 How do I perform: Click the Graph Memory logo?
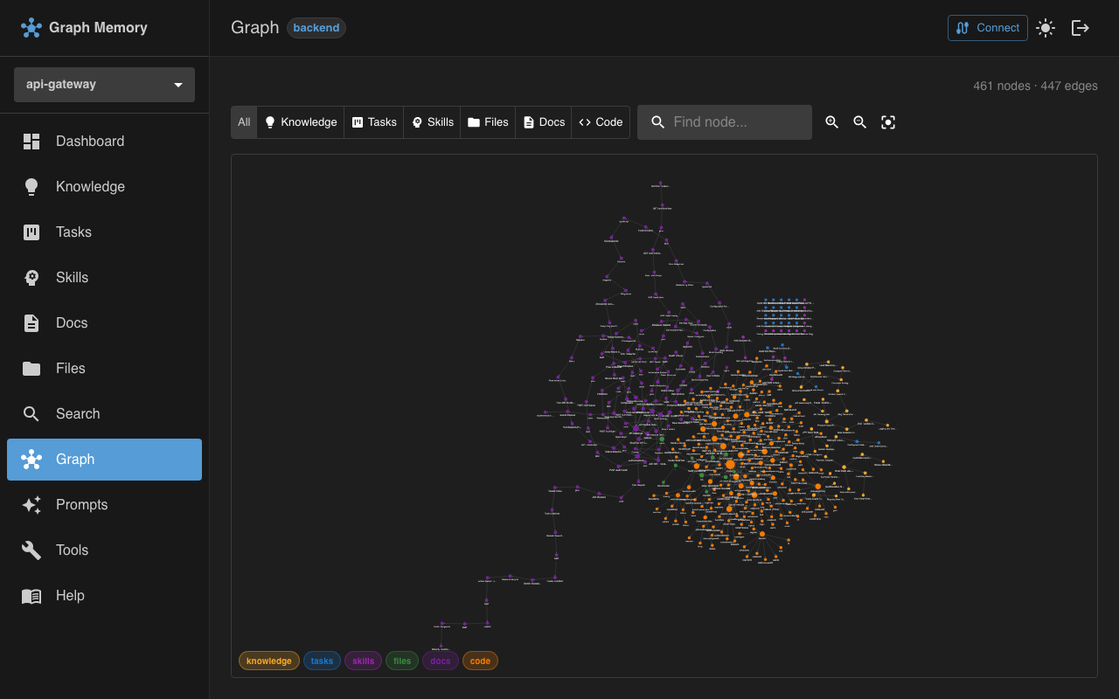pyautogui.click(x=84, y=27)
